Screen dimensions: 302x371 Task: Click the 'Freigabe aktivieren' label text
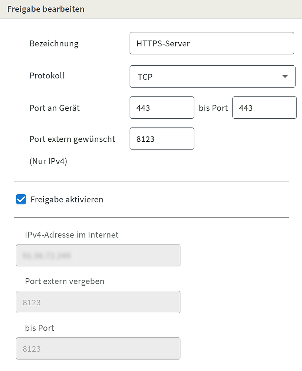67,200
